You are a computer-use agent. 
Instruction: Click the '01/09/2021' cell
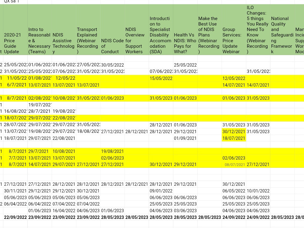tap(185, 138)
